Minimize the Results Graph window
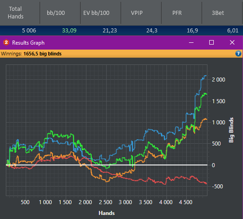This screenshot has width=243, height=219. coord(191,42)
